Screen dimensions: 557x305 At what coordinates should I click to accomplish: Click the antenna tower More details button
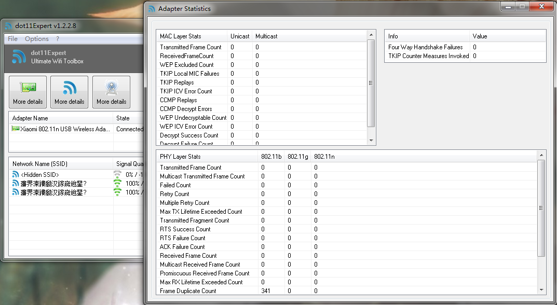point(111,92)
